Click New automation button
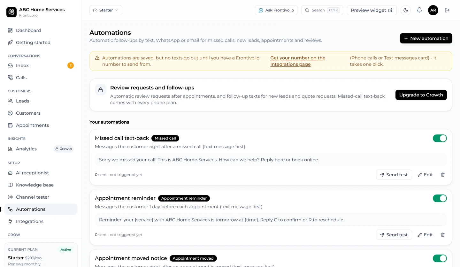460x267 pixels. pos(426,38)
